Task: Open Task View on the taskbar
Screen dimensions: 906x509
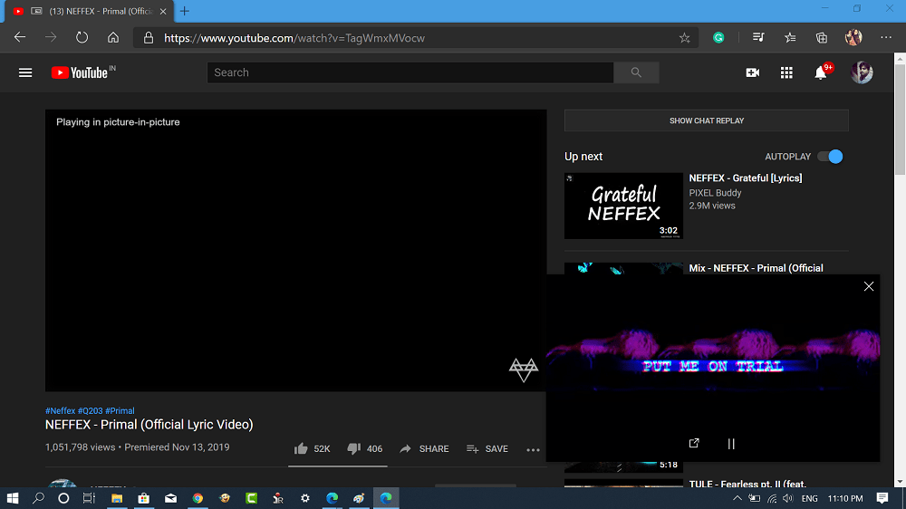Action: coord(89,498)
